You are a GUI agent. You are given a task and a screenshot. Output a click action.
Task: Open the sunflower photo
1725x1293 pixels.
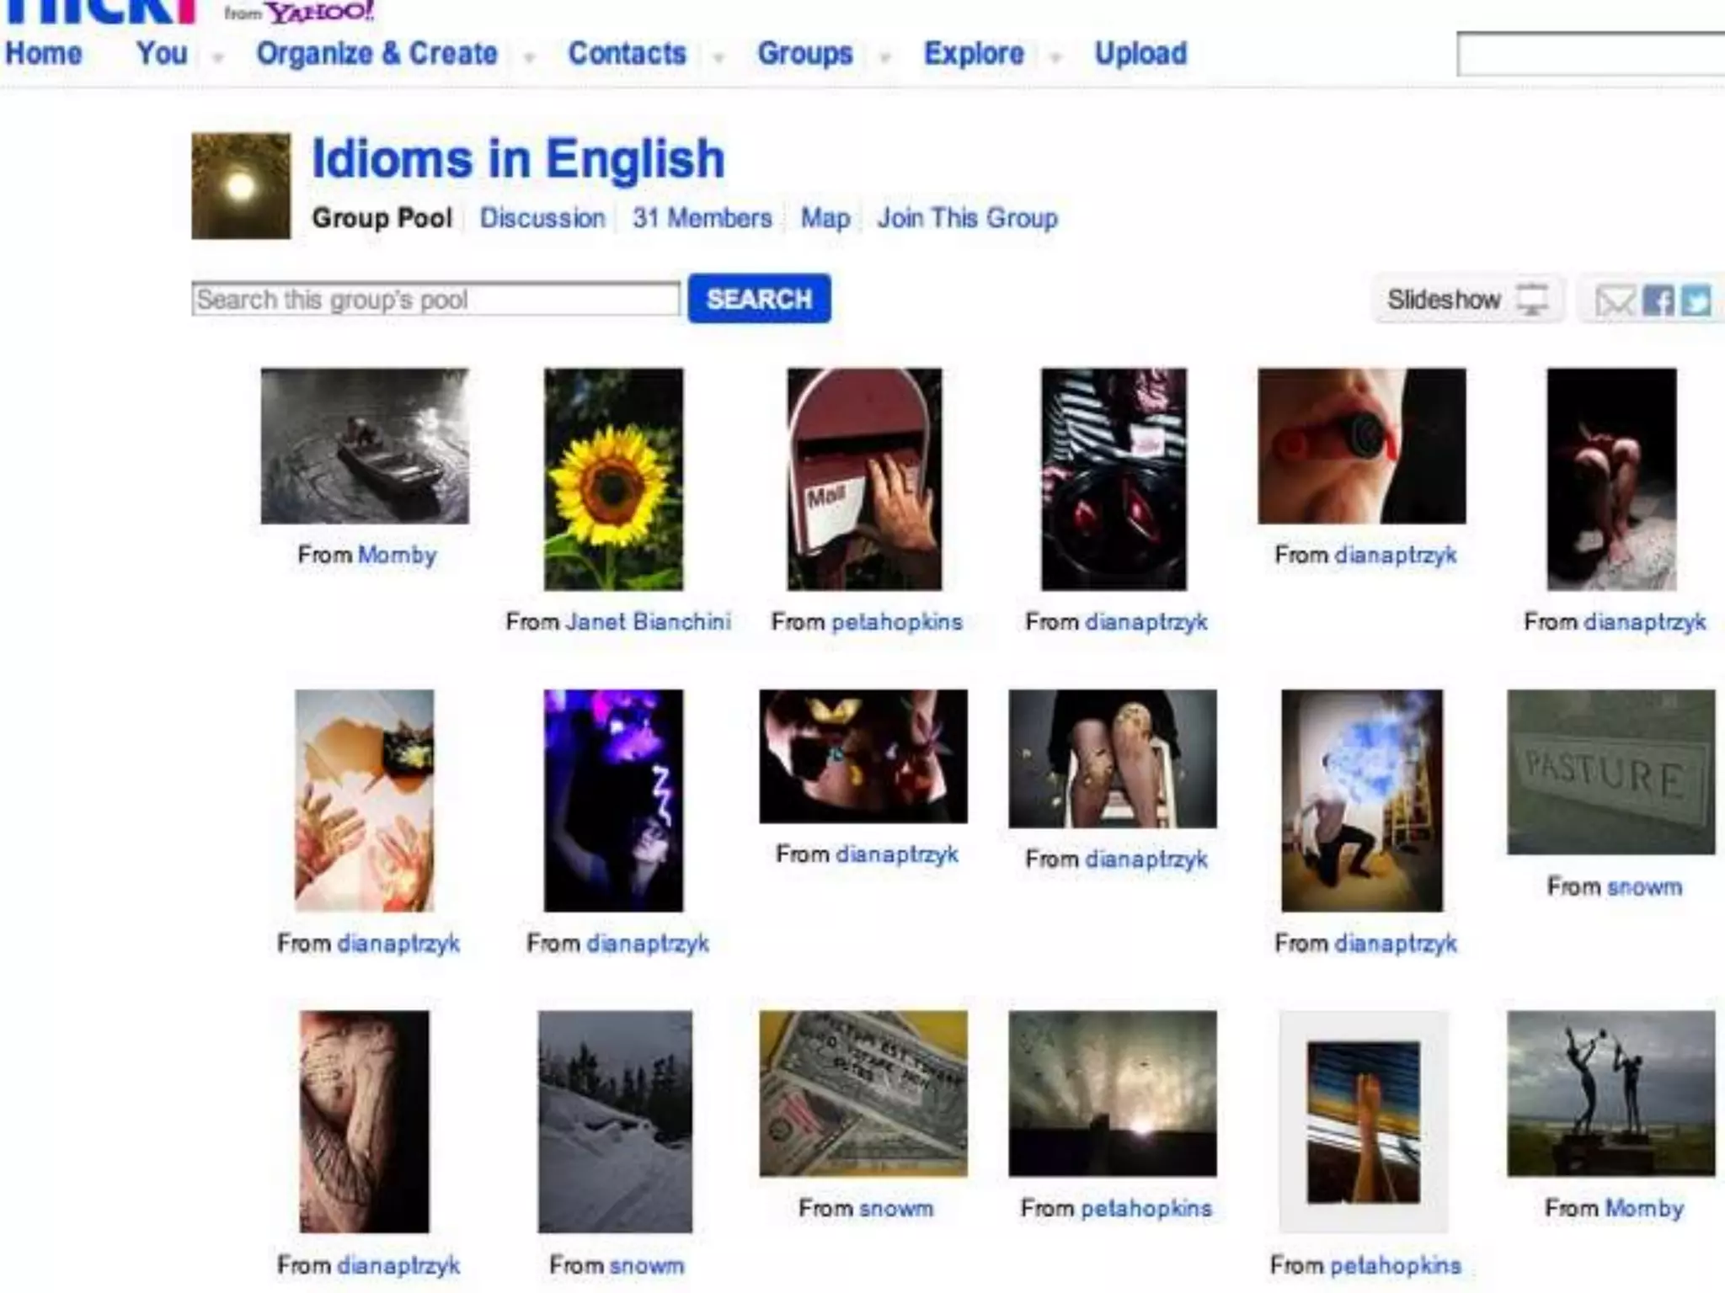click(614, 479)
